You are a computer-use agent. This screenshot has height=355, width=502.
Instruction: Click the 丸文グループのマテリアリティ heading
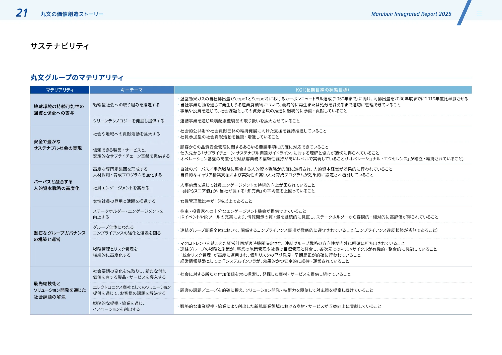77,77
